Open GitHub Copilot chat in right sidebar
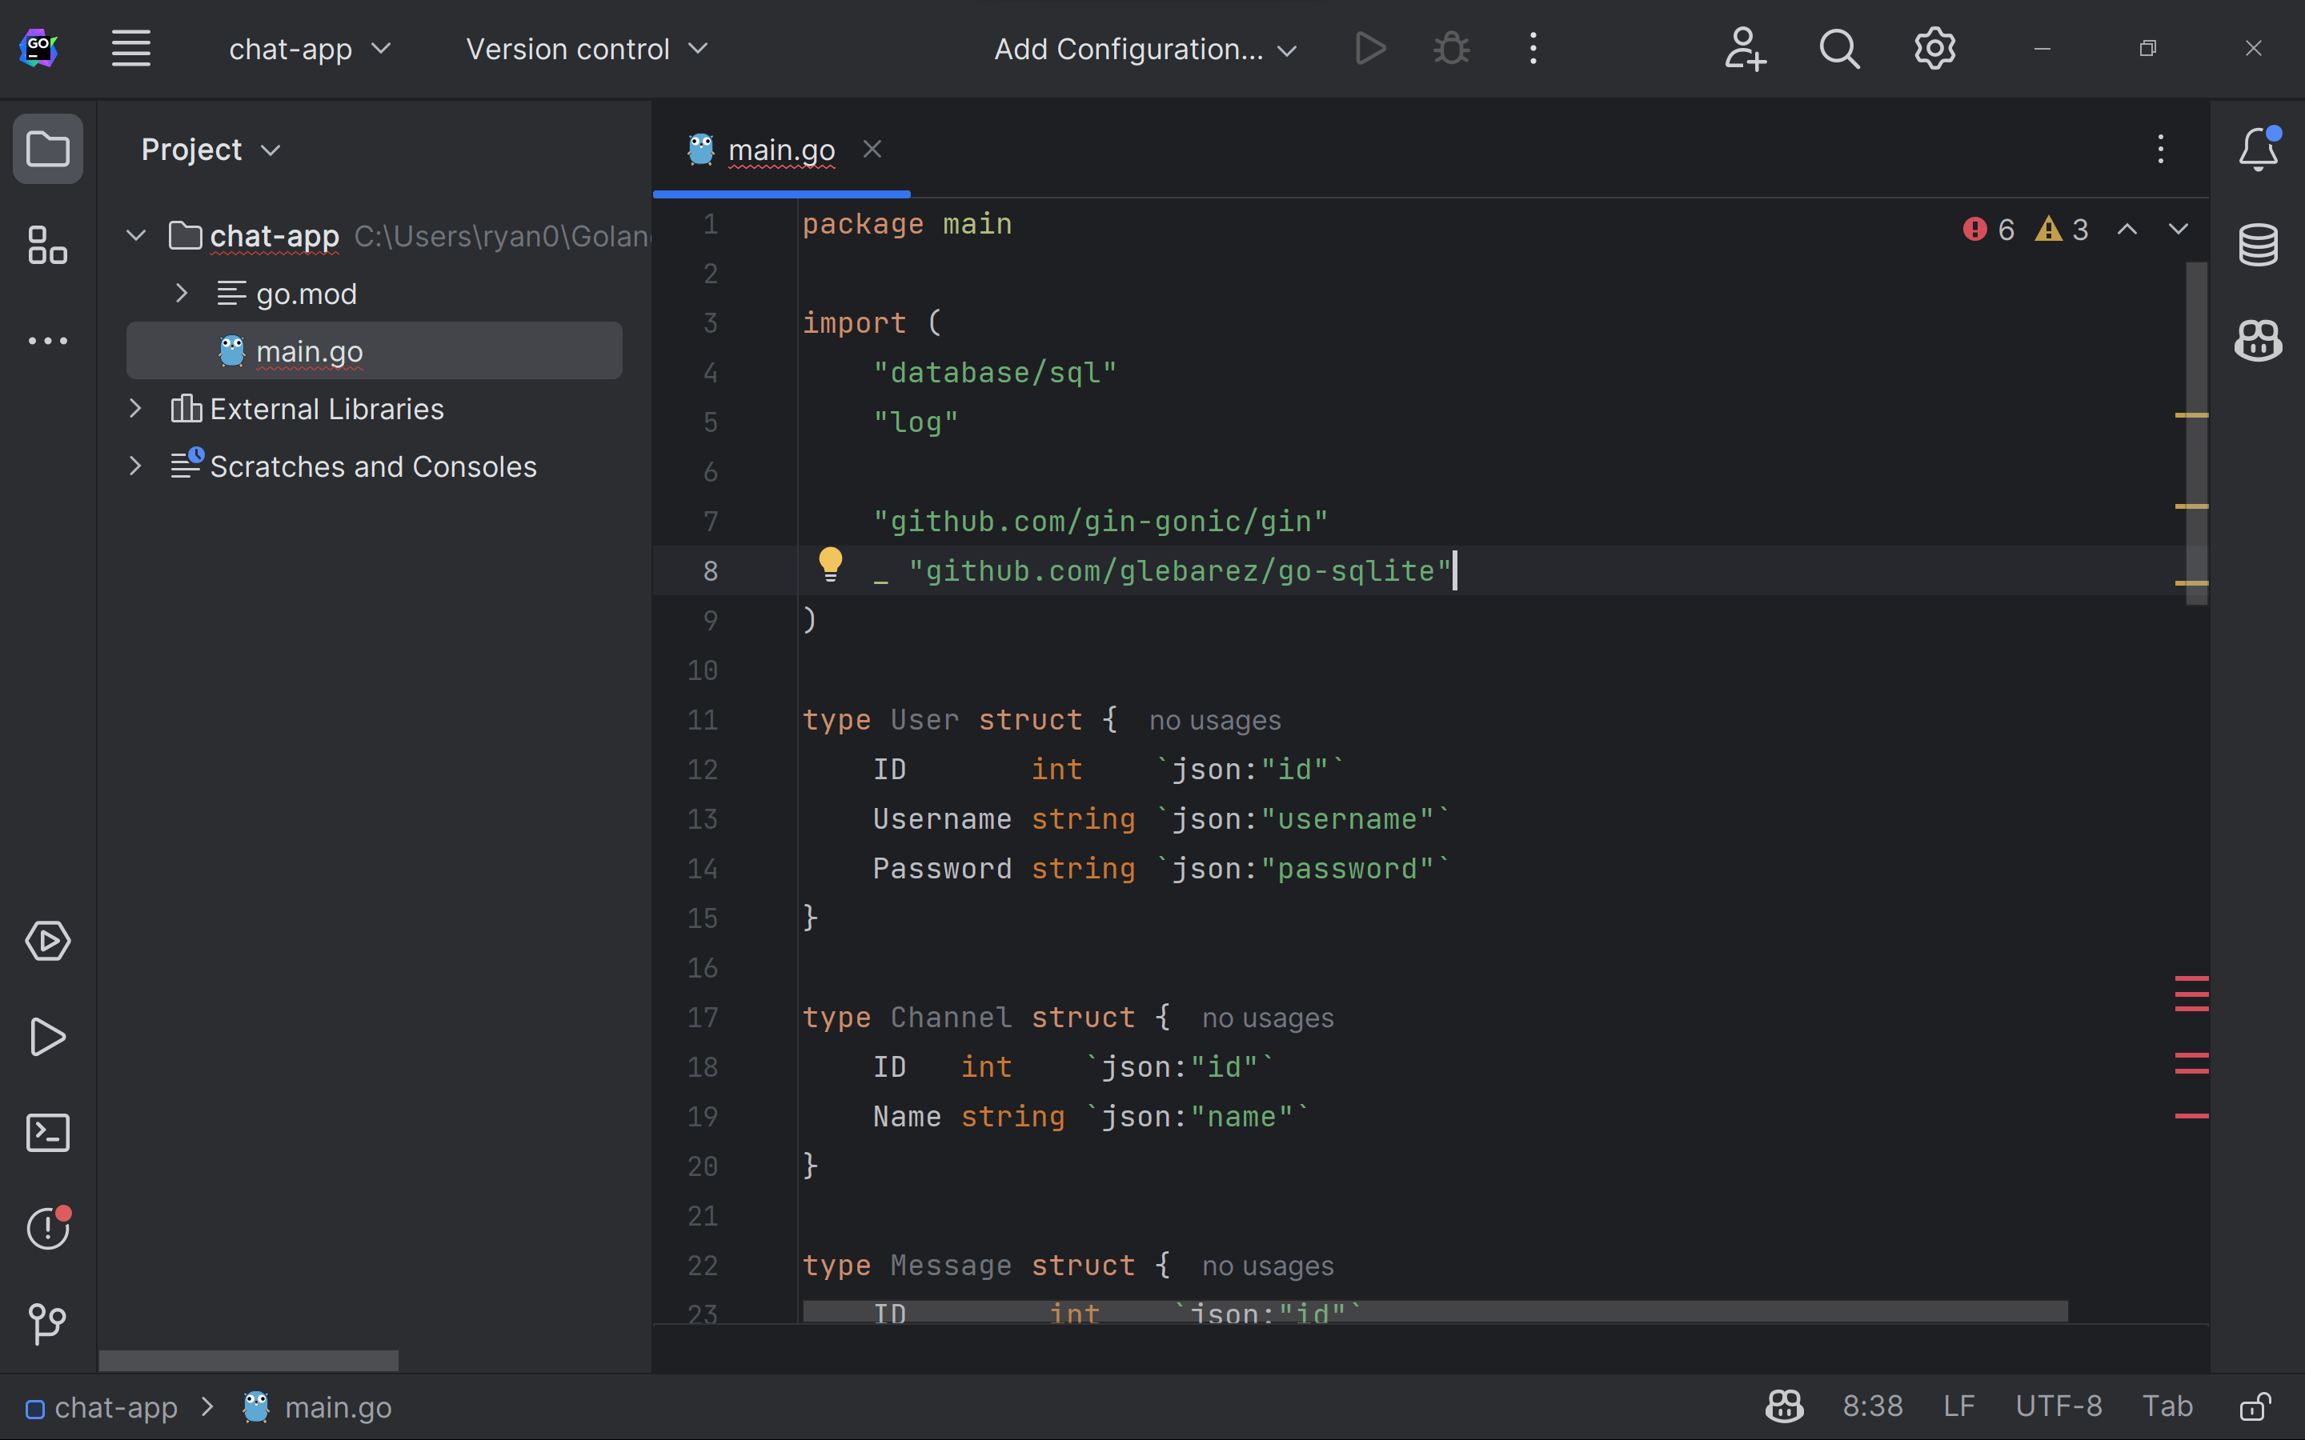The image size is (2305, 1440). pyautogui.click(x=2257, y=340)
